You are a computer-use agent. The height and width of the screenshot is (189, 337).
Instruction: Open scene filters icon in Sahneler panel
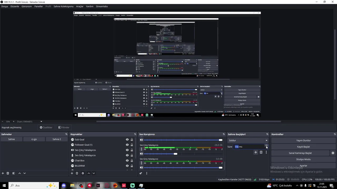pos(14,173)
